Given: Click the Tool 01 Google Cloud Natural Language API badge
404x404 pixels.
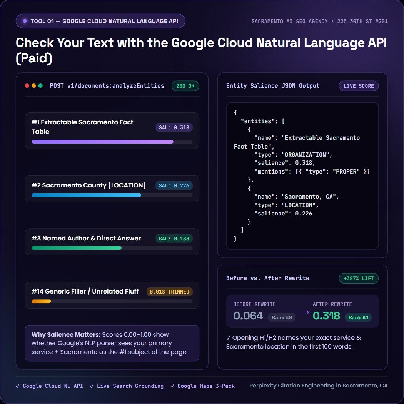Looking at the screenshot, I should [100, 21].
